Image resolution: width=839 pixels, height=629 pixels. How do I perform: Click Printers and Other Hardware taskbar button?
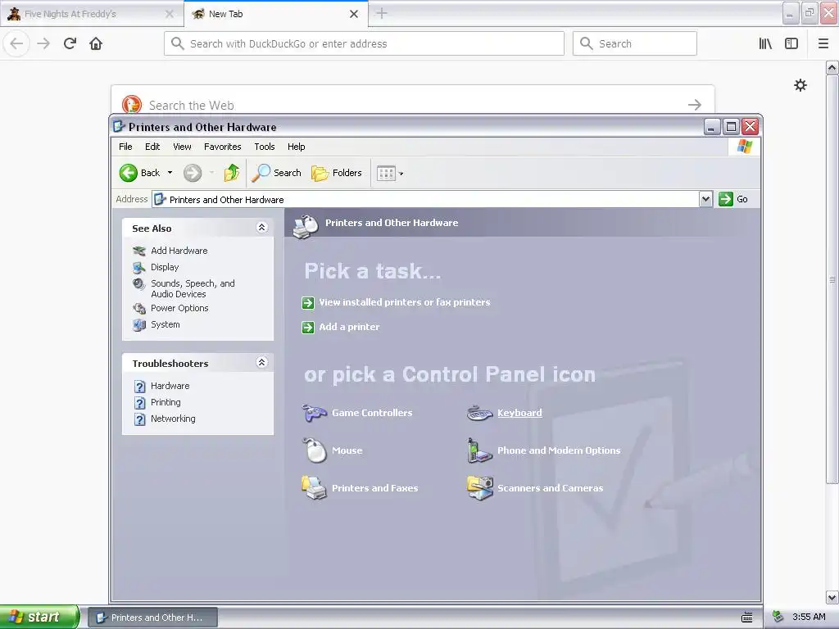152,618
